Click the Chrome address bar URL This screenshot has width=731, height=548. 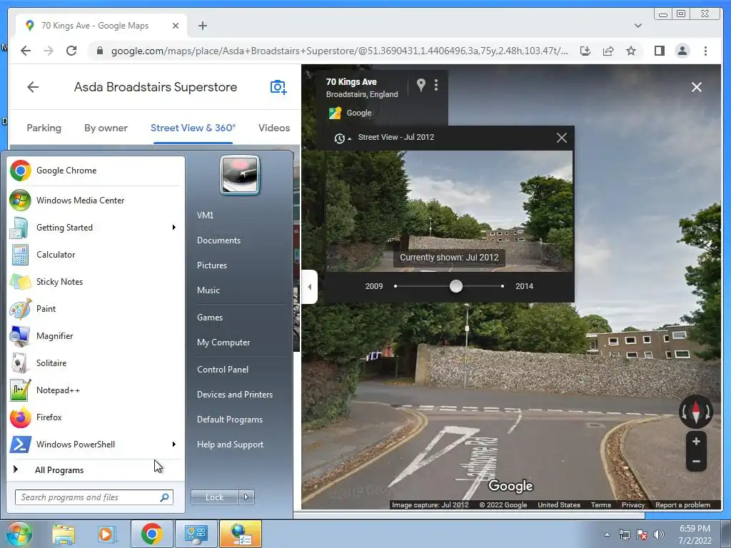click(x=339, y=51)
